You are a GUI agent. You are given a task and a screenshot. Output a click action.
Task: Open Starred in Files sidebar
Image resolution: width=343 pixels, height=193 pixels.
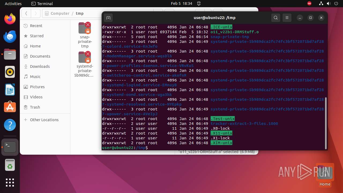(45, 36)
